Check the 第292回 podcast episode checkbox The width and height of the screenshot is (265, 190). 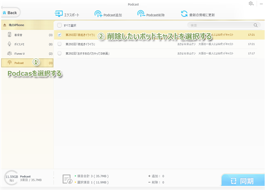pos(59,53)
